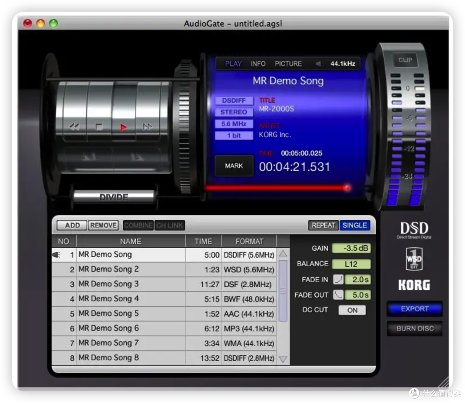Screen dimensions: 465x403
Task: Click the fast-forward transport button
Action: (147, 127)
